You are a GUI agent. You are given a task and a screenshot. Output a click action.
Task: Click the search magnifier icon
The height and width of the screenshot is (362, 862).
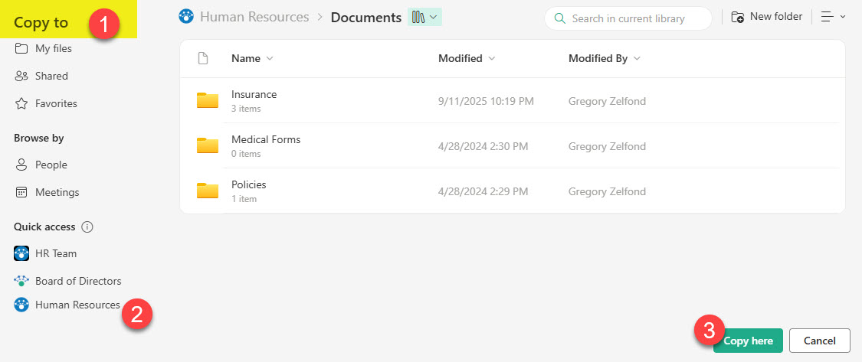560,18
